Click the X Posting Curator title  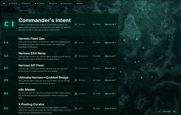pyautogui.click(x=31, y=104)
